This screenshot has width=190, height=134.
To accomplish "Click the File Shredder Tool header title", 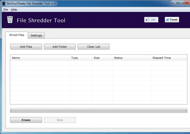I will click(41, 20).
